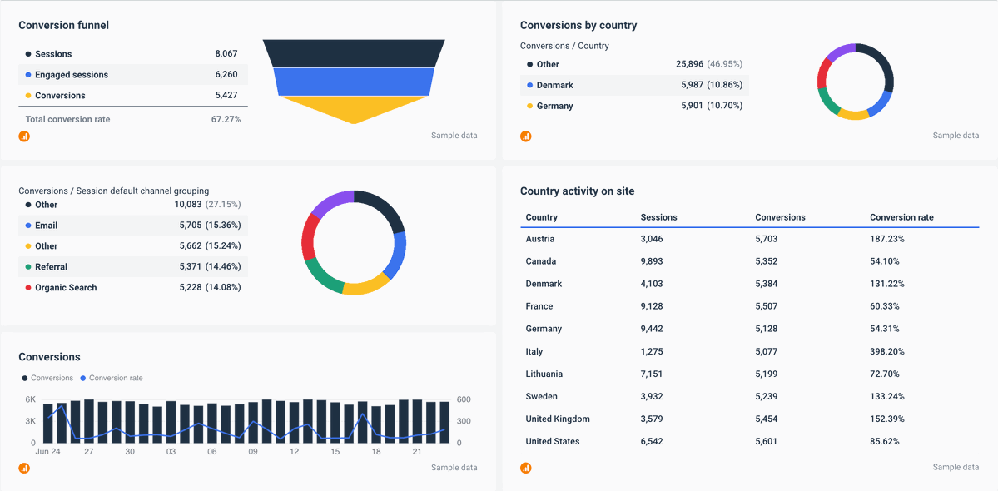
Task: Click the Engaged sessions legend row
Action: (x=133, y=74)
